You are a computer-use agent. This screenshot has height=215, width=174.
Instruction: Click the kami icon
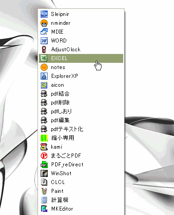click(44, 147)
